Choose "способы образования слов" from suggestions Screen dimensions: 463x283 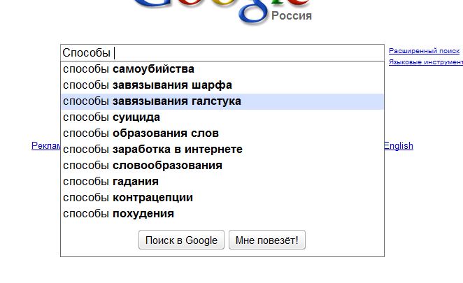141,133
